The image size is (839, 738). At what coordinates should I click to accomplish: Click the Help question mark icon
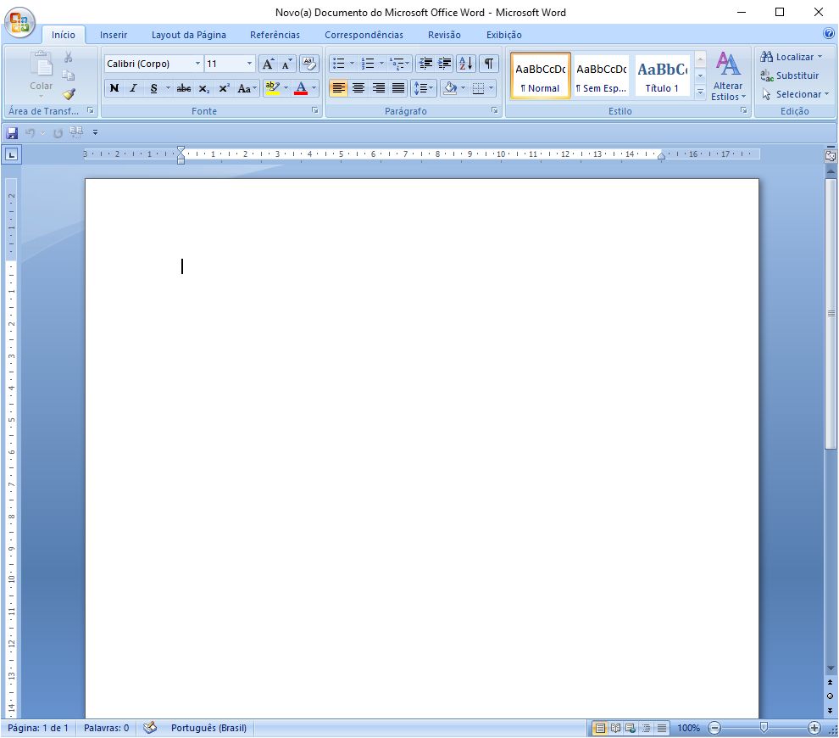829,34
